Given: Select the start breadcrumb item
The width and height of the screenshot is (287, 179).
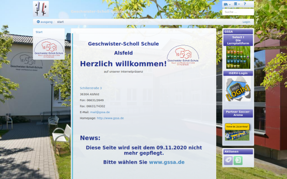Looking at the screenshot, I should pyautogui.click(x=60, y=22).
